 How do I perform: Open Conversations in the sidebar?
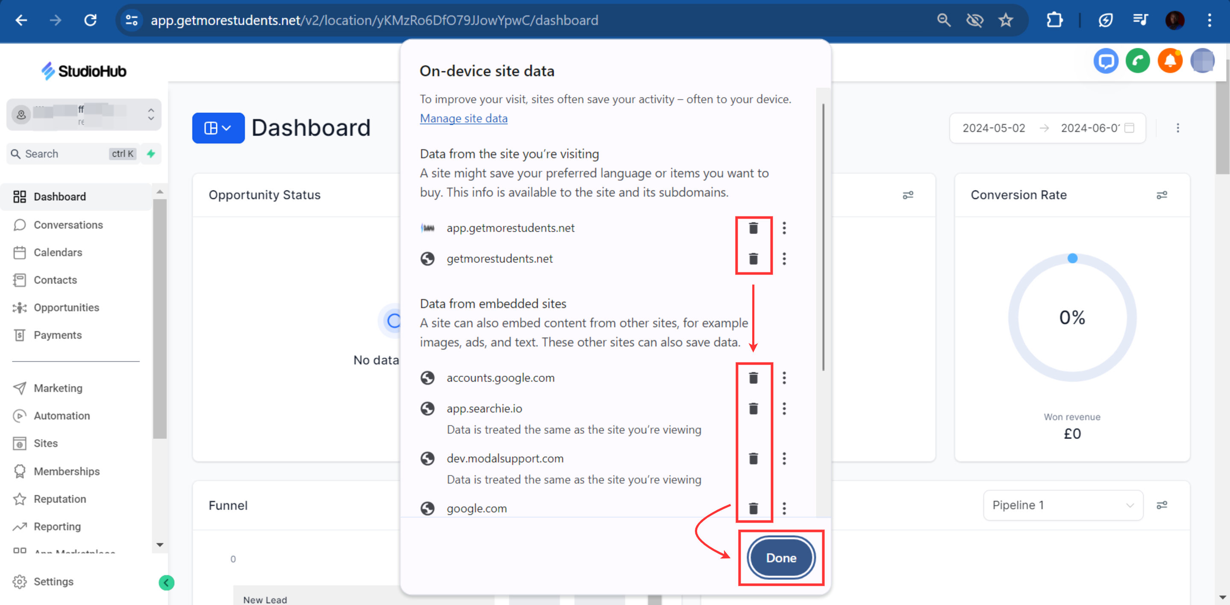point(68,225)
